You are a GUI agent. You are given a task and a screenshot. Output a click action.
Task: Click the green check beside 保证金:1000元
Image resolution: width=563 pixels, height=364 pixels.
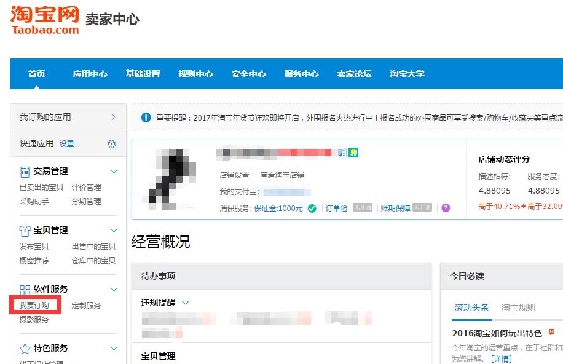pyautogui.click(x=312, y=207)
